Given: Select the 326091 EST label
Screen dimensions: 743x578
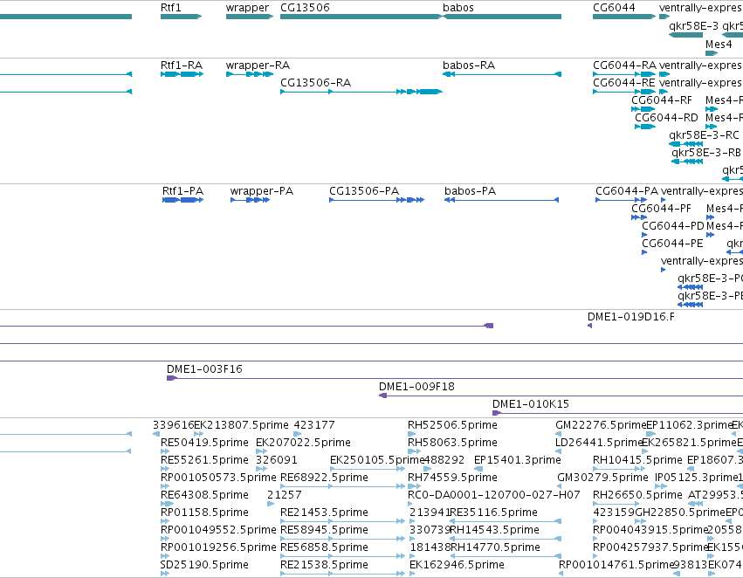Looking at the screenshot, I should tap(277, 460).
